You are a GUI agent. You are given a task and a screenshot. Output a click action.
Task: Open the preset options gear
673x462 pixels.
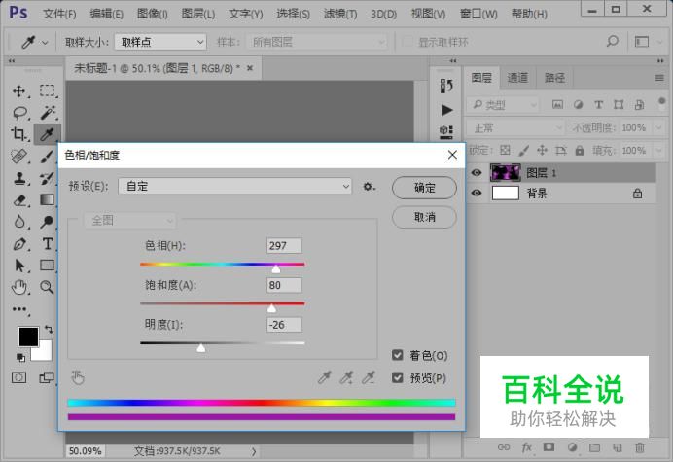pyautogui.click(x=369, y=187)
